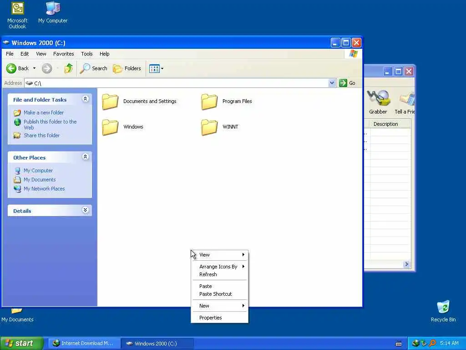Viewport: 466px width, 350px height.
Task: Open the Help menu
Action: pyautogui.click(x=104, y=54)
